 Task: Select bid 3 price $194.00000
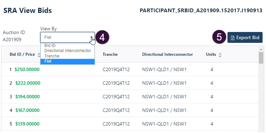(28, 97)
